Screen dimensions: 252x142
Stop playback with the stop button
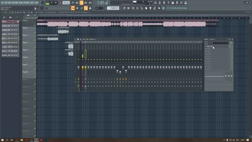[56, 3]
